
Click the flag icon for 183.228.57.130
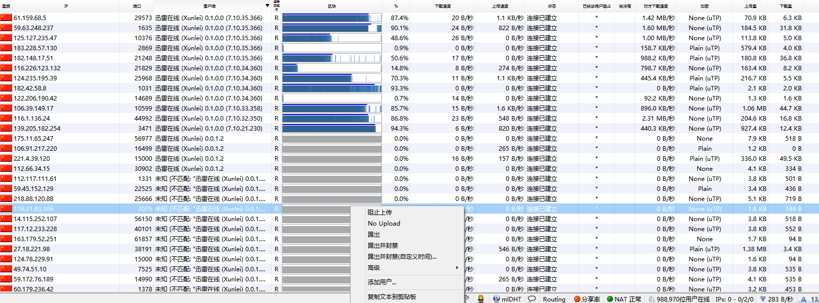coord(6,48)
